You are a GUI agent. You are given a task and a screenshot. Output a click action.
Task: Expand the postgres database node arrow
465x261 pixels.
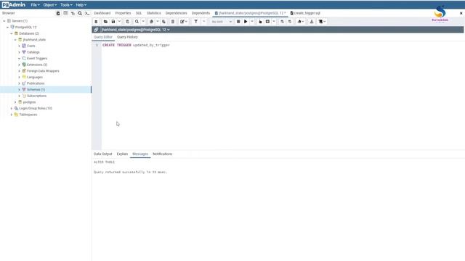pos(15,102)
